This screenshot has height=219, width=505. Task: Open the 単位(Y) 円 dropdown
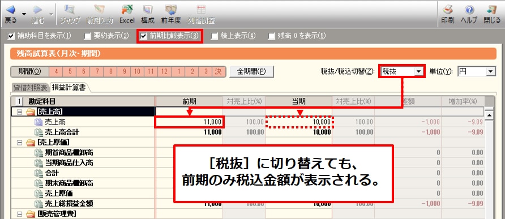pyautogui.click(x=490, y=71)
